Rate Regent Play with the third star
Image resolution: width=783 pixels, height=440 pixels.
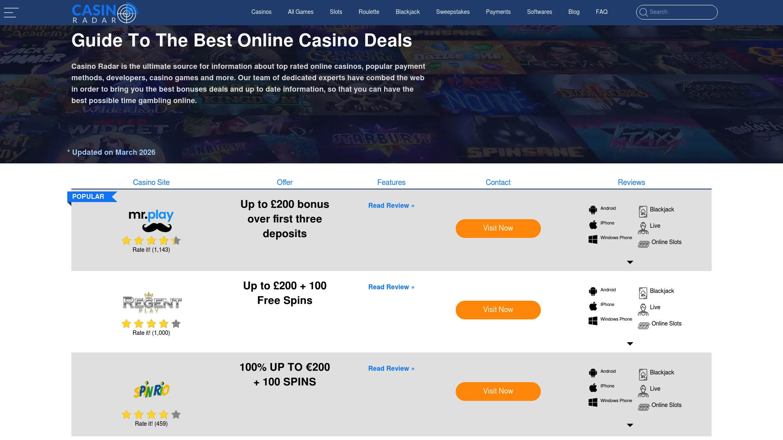point(151,324)
